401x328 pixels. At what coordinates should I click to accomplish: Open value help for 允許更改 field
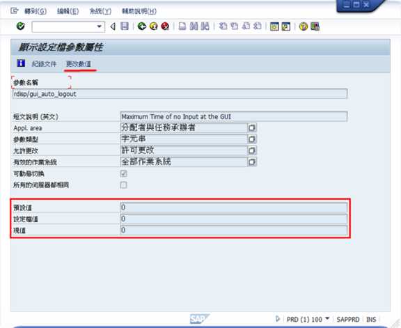pos(252,150)
